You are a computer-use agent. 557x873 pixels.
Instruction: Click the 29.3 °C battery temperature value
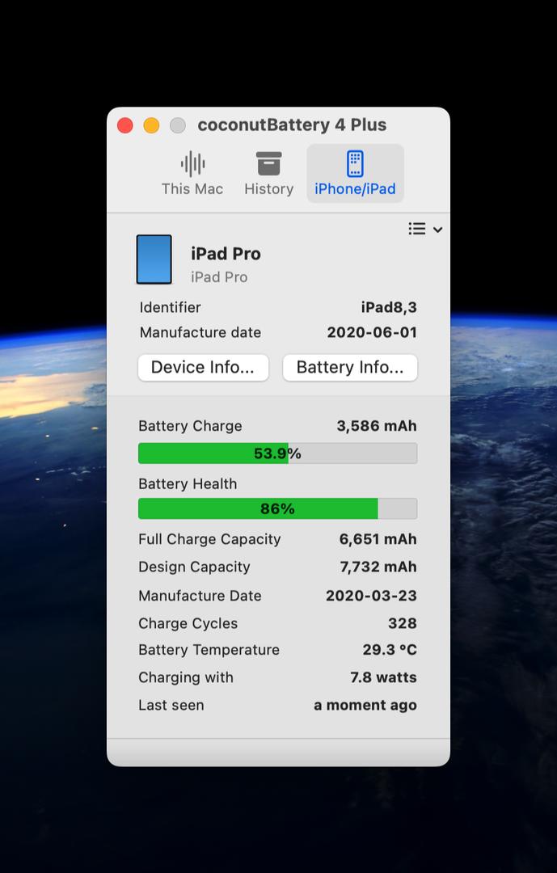pos(390,650)
